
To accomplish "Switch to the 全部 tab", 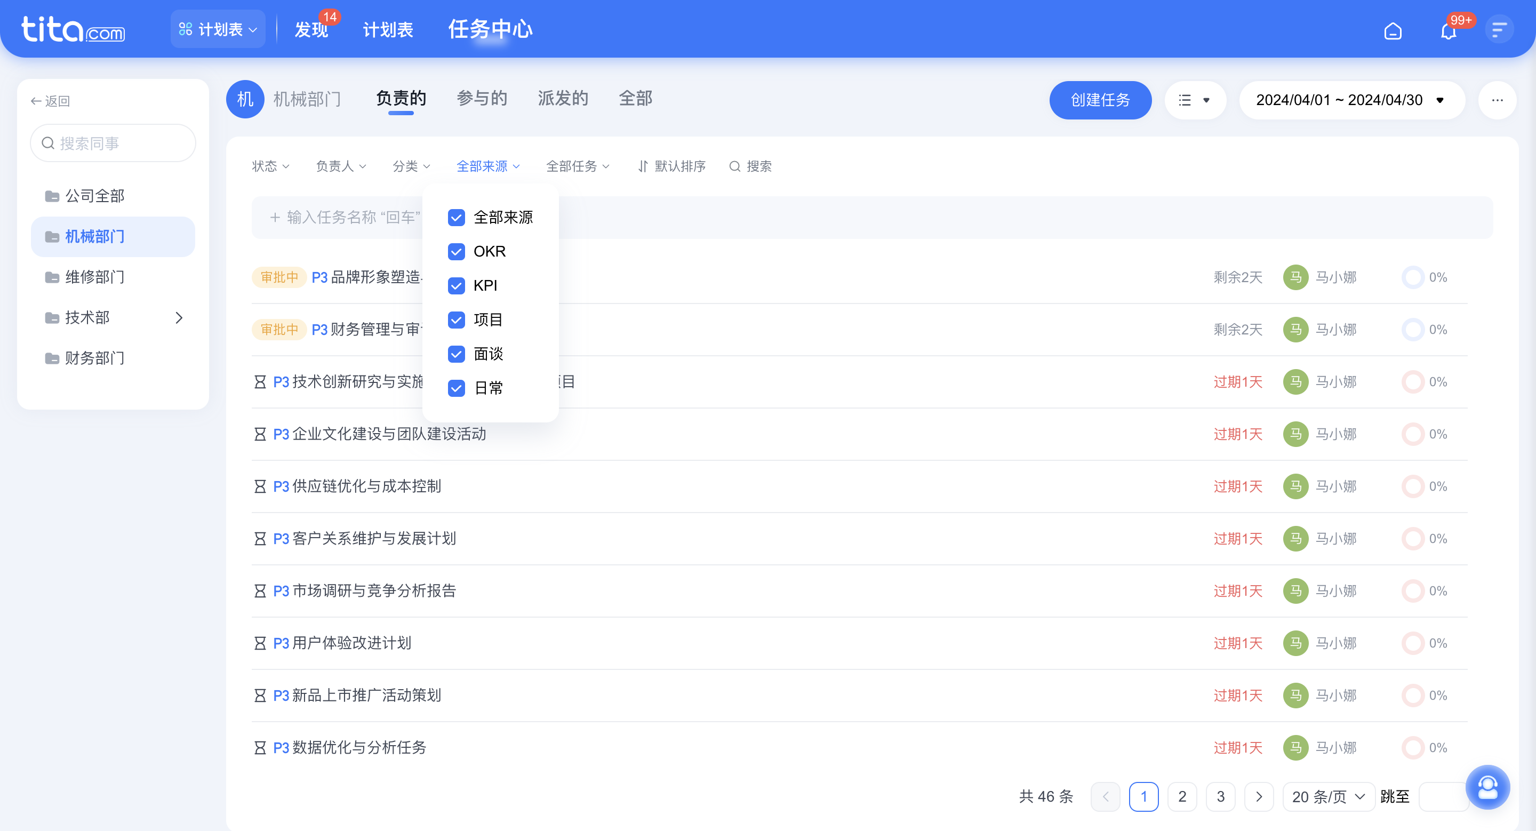I will click(x=636, y=98).
